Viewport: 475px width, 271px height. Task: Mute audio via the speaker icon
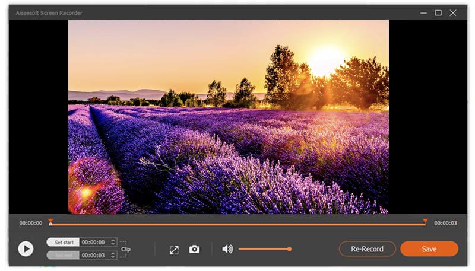point(227,249)
